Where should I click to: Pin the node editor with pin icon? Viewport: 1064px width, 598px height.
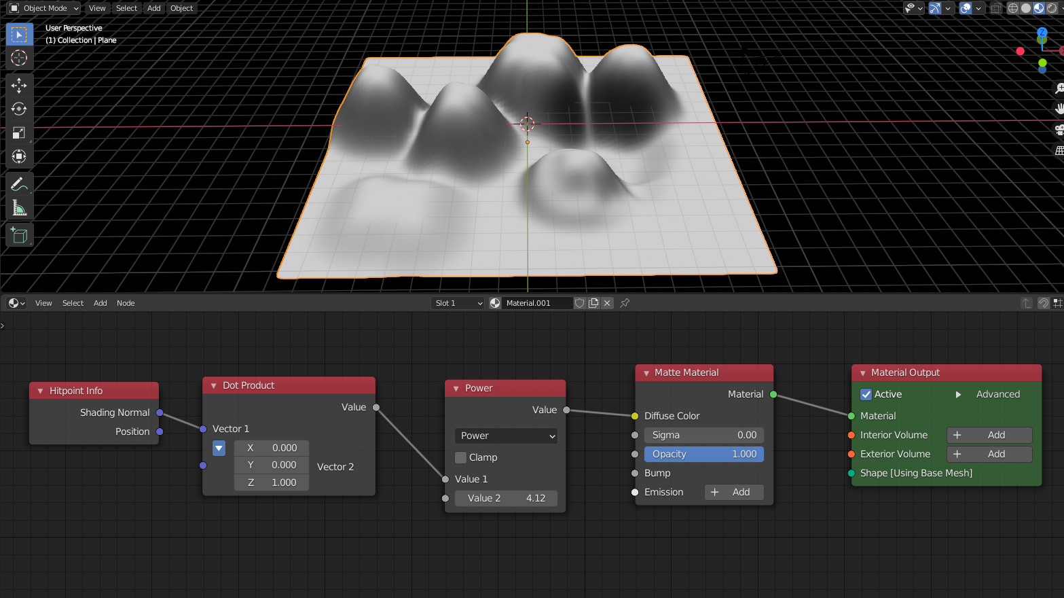click(x=625, y=303)
